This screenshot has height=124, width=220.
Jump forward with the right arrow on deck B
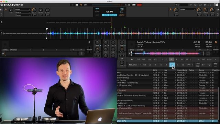(x=209, y=65)
